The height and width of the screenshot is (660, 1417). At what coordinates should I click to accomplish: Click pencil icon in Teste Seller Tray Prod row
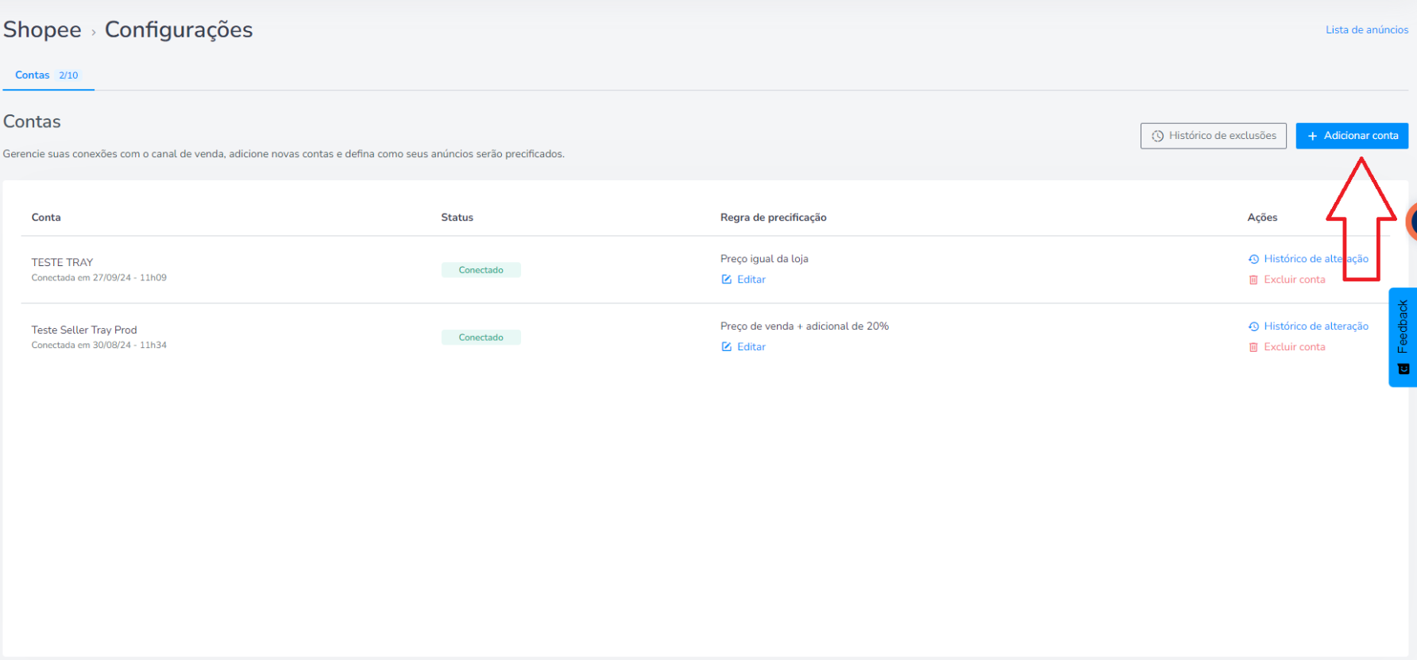(726, 347)
